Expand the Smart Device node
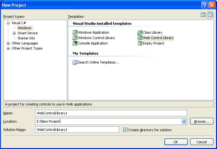This screenshot has height=149, width=217. [x=14, y=33]
